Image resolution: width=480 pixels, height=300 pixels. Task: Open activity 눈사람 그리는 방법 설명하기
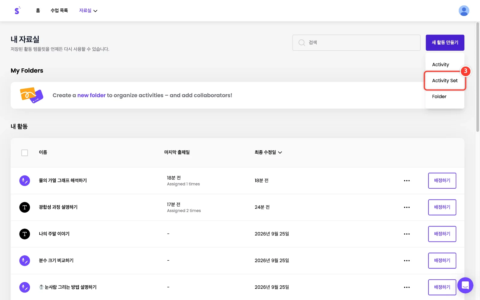click(68, 287)
